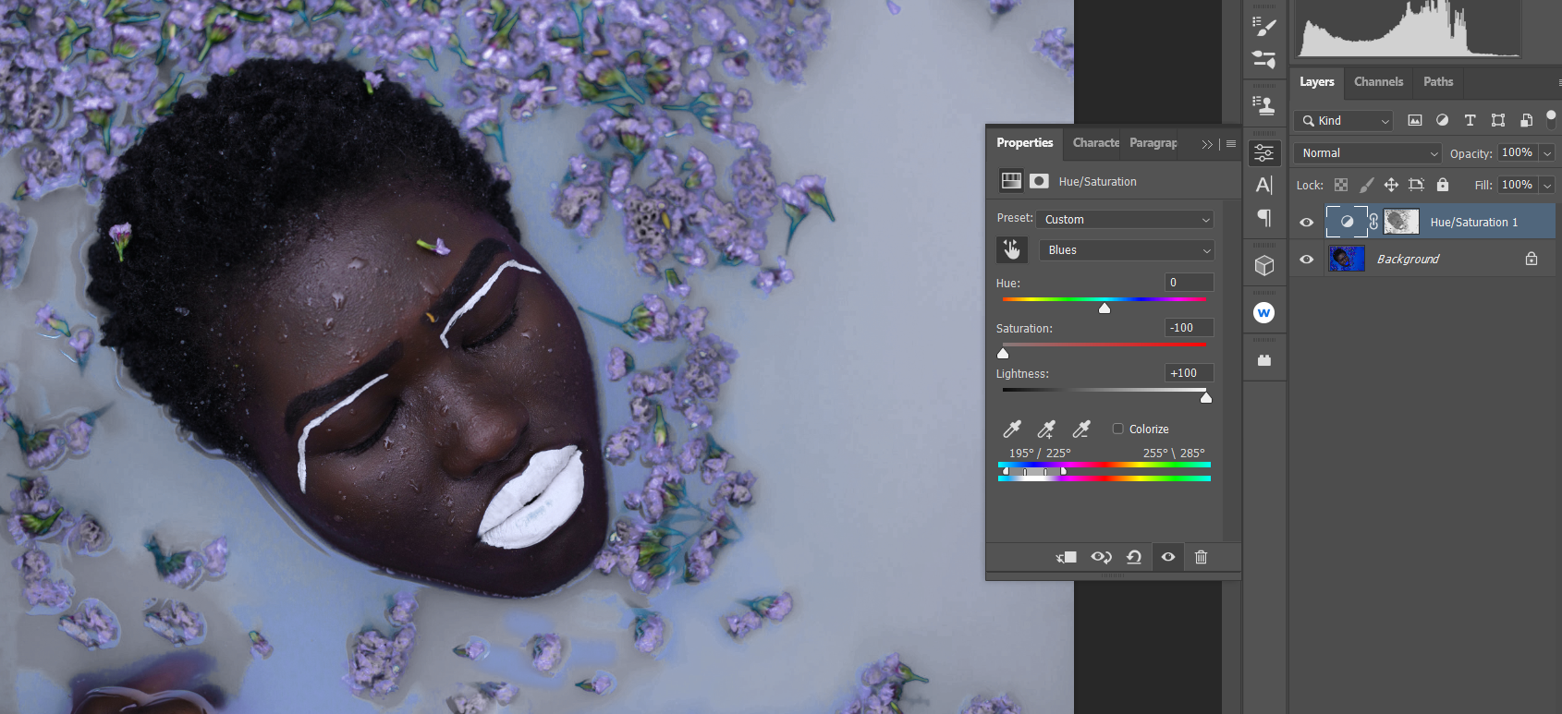The width and height of the screenshot is (1562, 714).
Task: Toggle shape layer filter
Action: click(1498, 120)
